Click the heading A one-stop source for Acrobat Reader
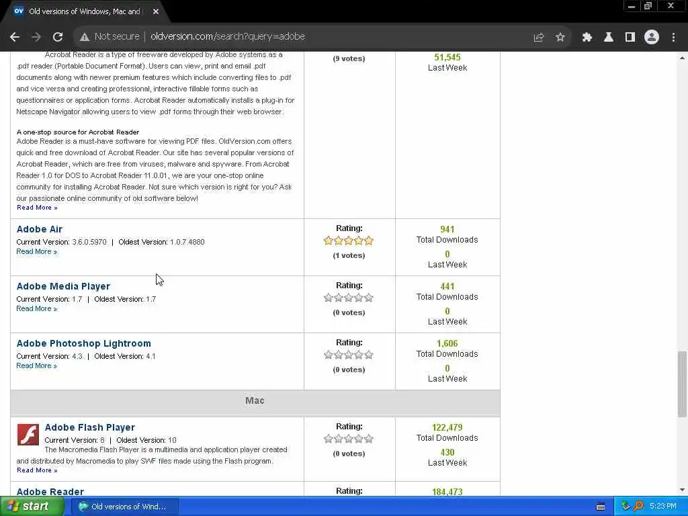 tap(78, 132)
